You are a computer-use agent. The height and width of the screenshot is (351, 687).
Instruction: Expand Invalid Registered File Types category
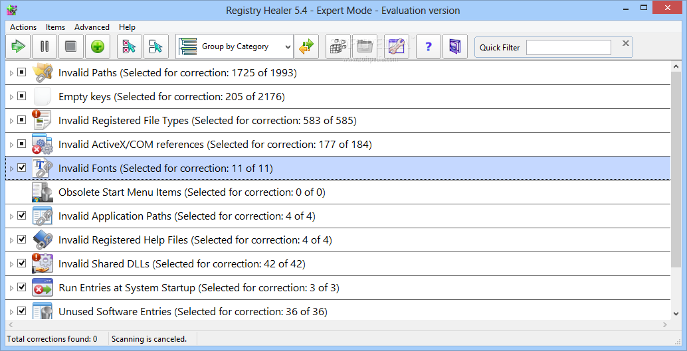11,121
